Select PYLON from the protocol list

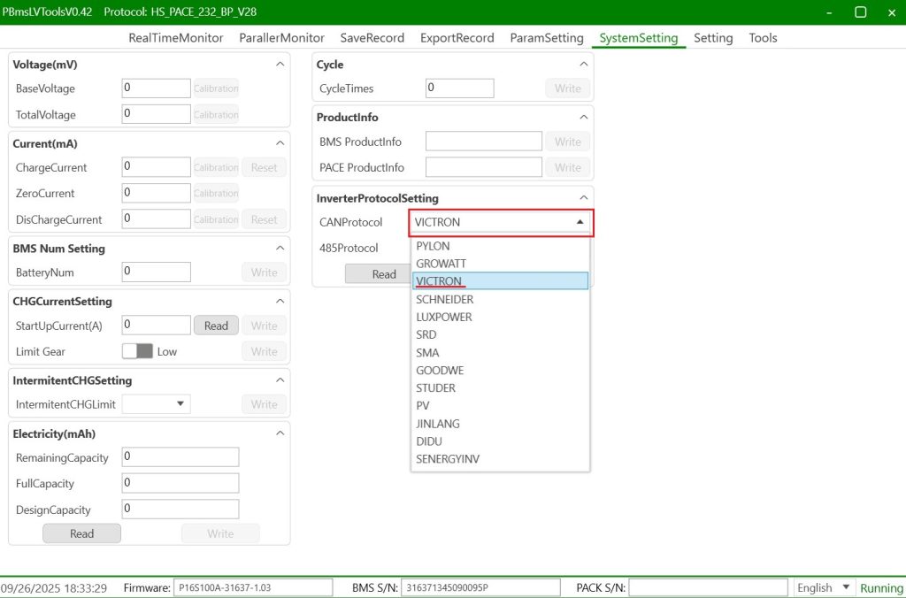pyautogui.click(x=433, y=246)
